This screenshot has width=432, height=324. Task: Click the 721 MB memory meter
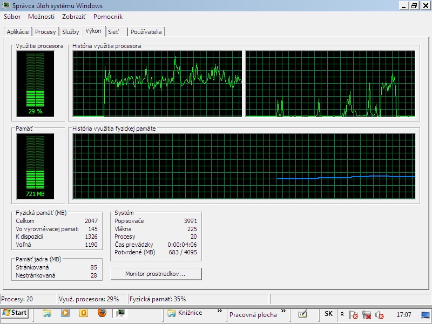point(35,166)
